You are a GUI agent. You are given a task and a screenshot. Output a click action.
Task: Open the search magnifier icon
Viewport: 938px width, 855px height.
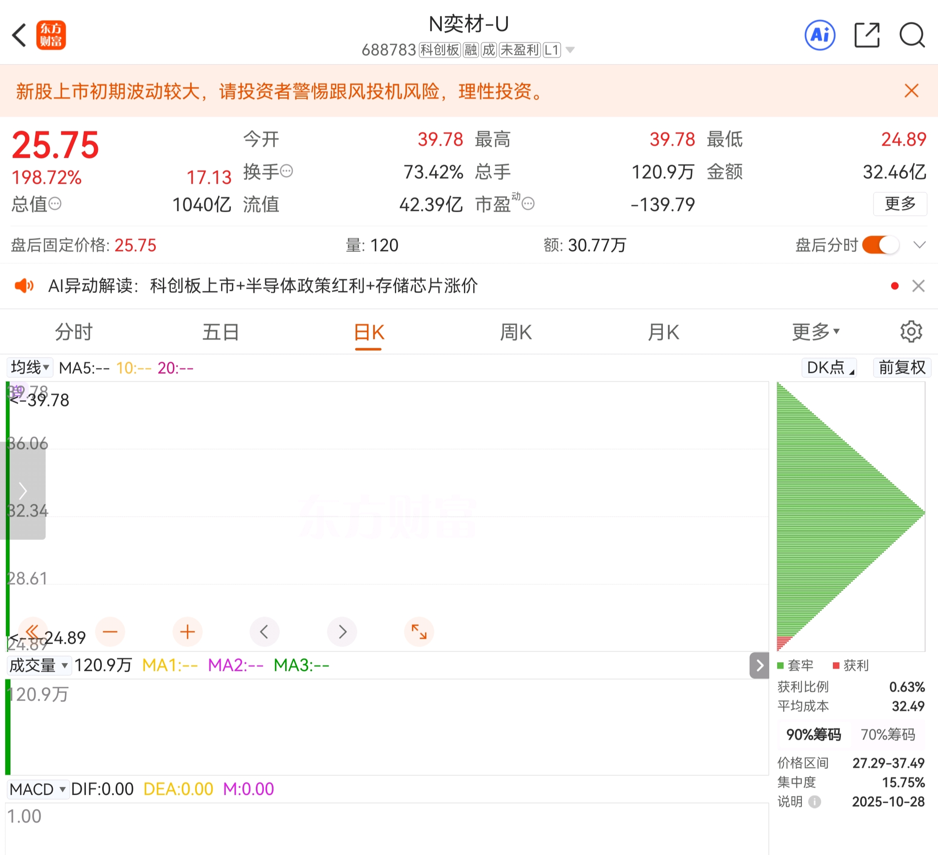click(912, 35)
